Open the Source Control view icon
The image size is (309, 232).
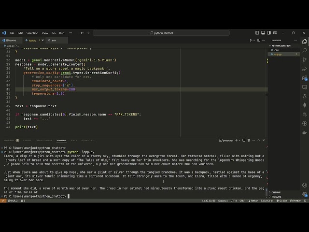point(305,59)
